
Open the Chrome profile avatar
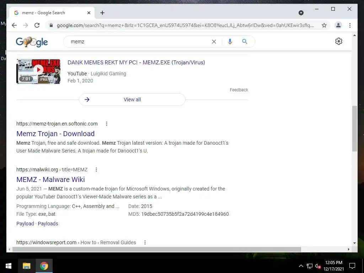338,25
